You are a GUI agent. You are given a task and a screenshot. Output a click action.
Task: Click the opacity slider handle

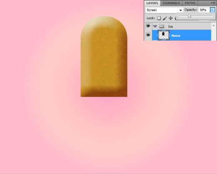[x=189, y=16]
